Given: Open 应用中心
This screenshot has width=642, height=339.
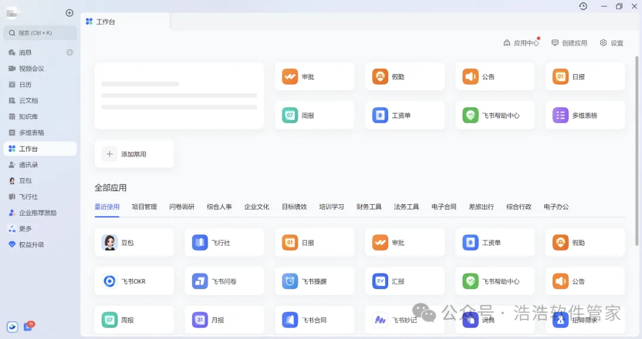Looking at the screenshot, I should pos(522,43).
